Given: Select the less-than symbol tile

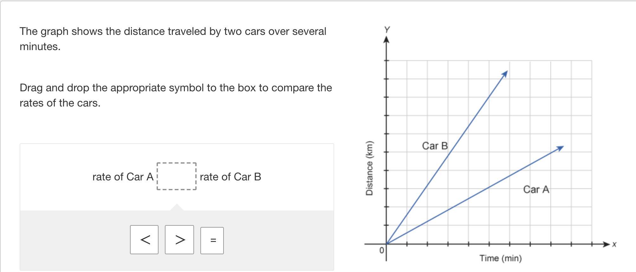Looking at the screenshot, I should pos(144,240).
